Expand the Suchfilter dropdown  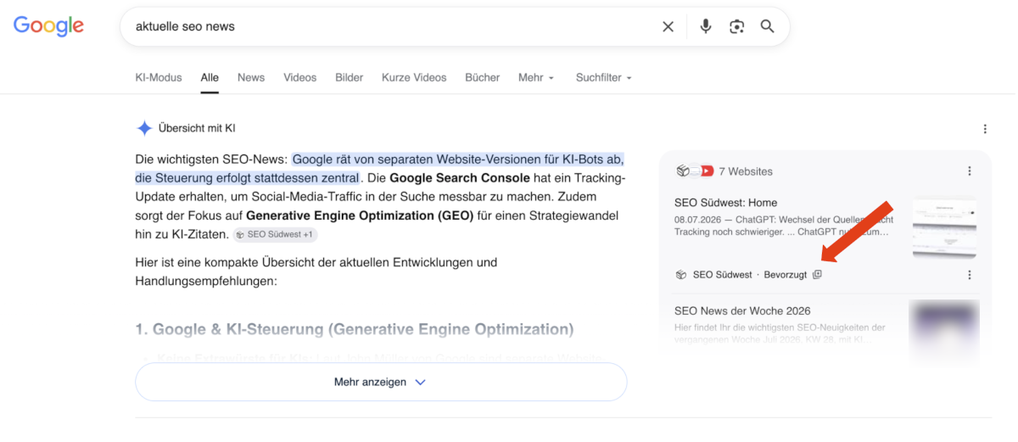click(x=604, y=77)
